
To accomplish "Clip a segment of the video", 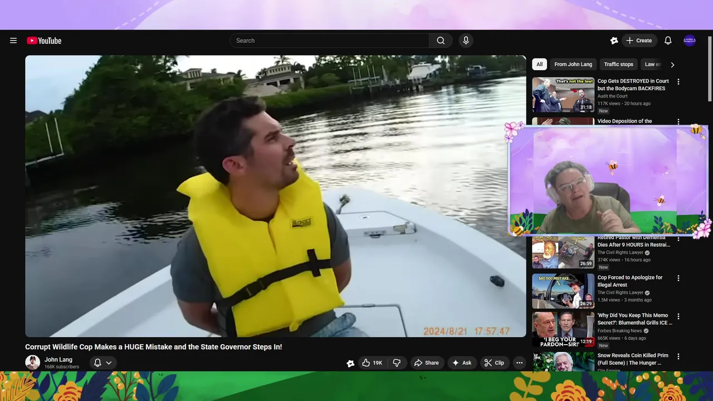I will (x=494, y=363).
